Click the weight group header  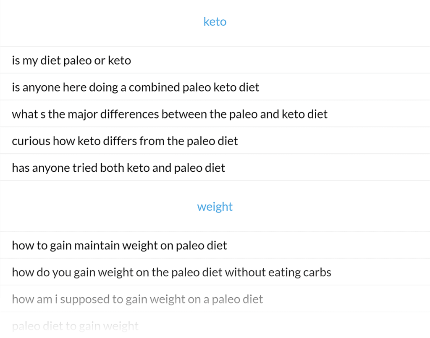pyautogui.click(x=215, y=207)
